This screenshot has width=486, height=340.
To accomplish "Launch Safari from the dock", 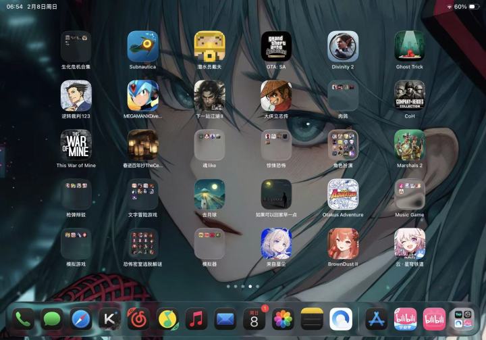I will click(81, 319).
